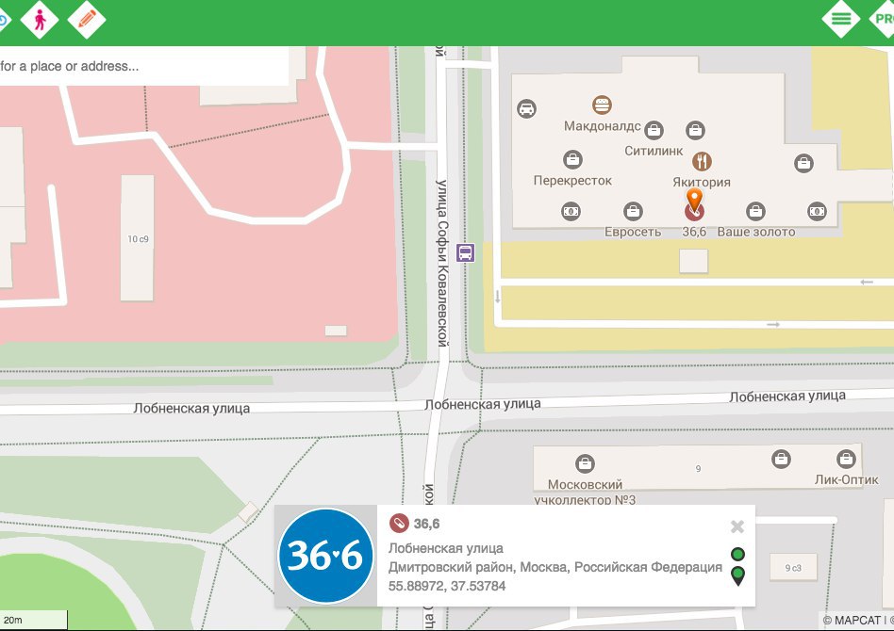894x631 pixels.
Task: Click the Перекресток shop marker
Action: 572,159
